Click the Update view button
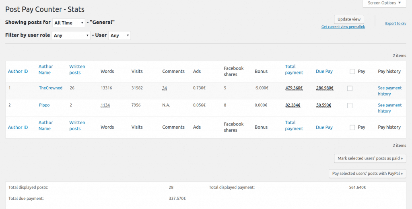 [349, 19]
